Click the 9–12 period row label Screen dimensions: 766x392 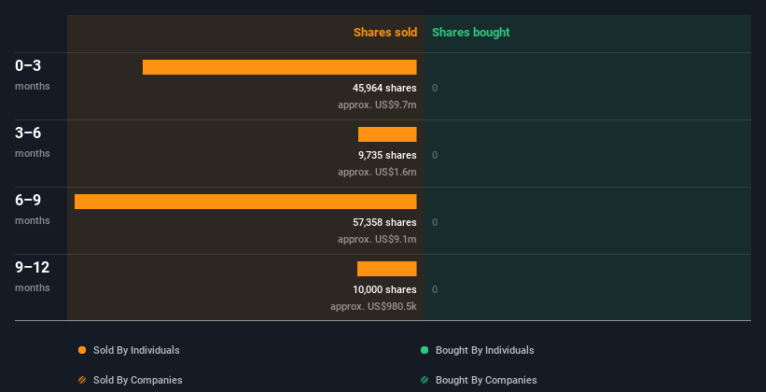pyautogui.click(x=33, y=267)
